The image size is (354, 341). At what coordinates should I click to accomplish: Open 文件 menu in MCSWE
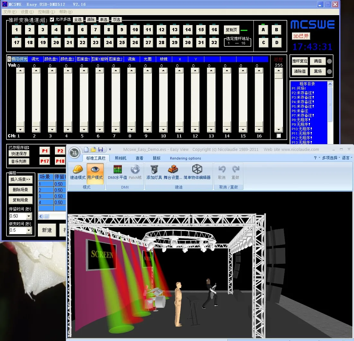pos(10,12)
